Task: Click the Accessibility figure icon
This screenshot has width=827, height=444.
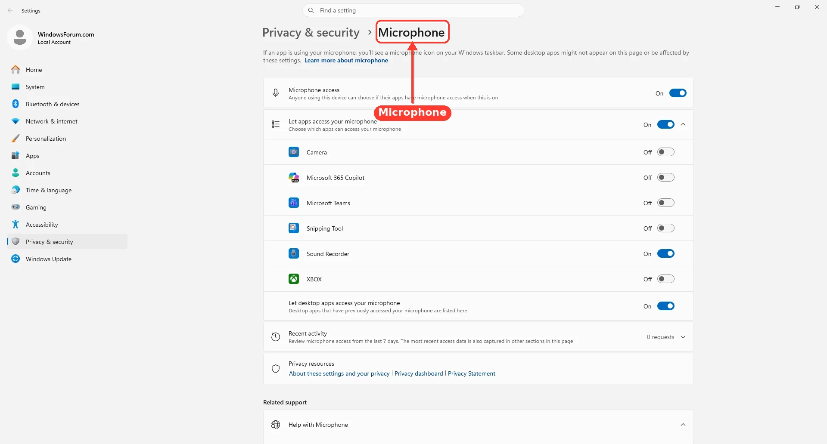Action: [16, 224]
